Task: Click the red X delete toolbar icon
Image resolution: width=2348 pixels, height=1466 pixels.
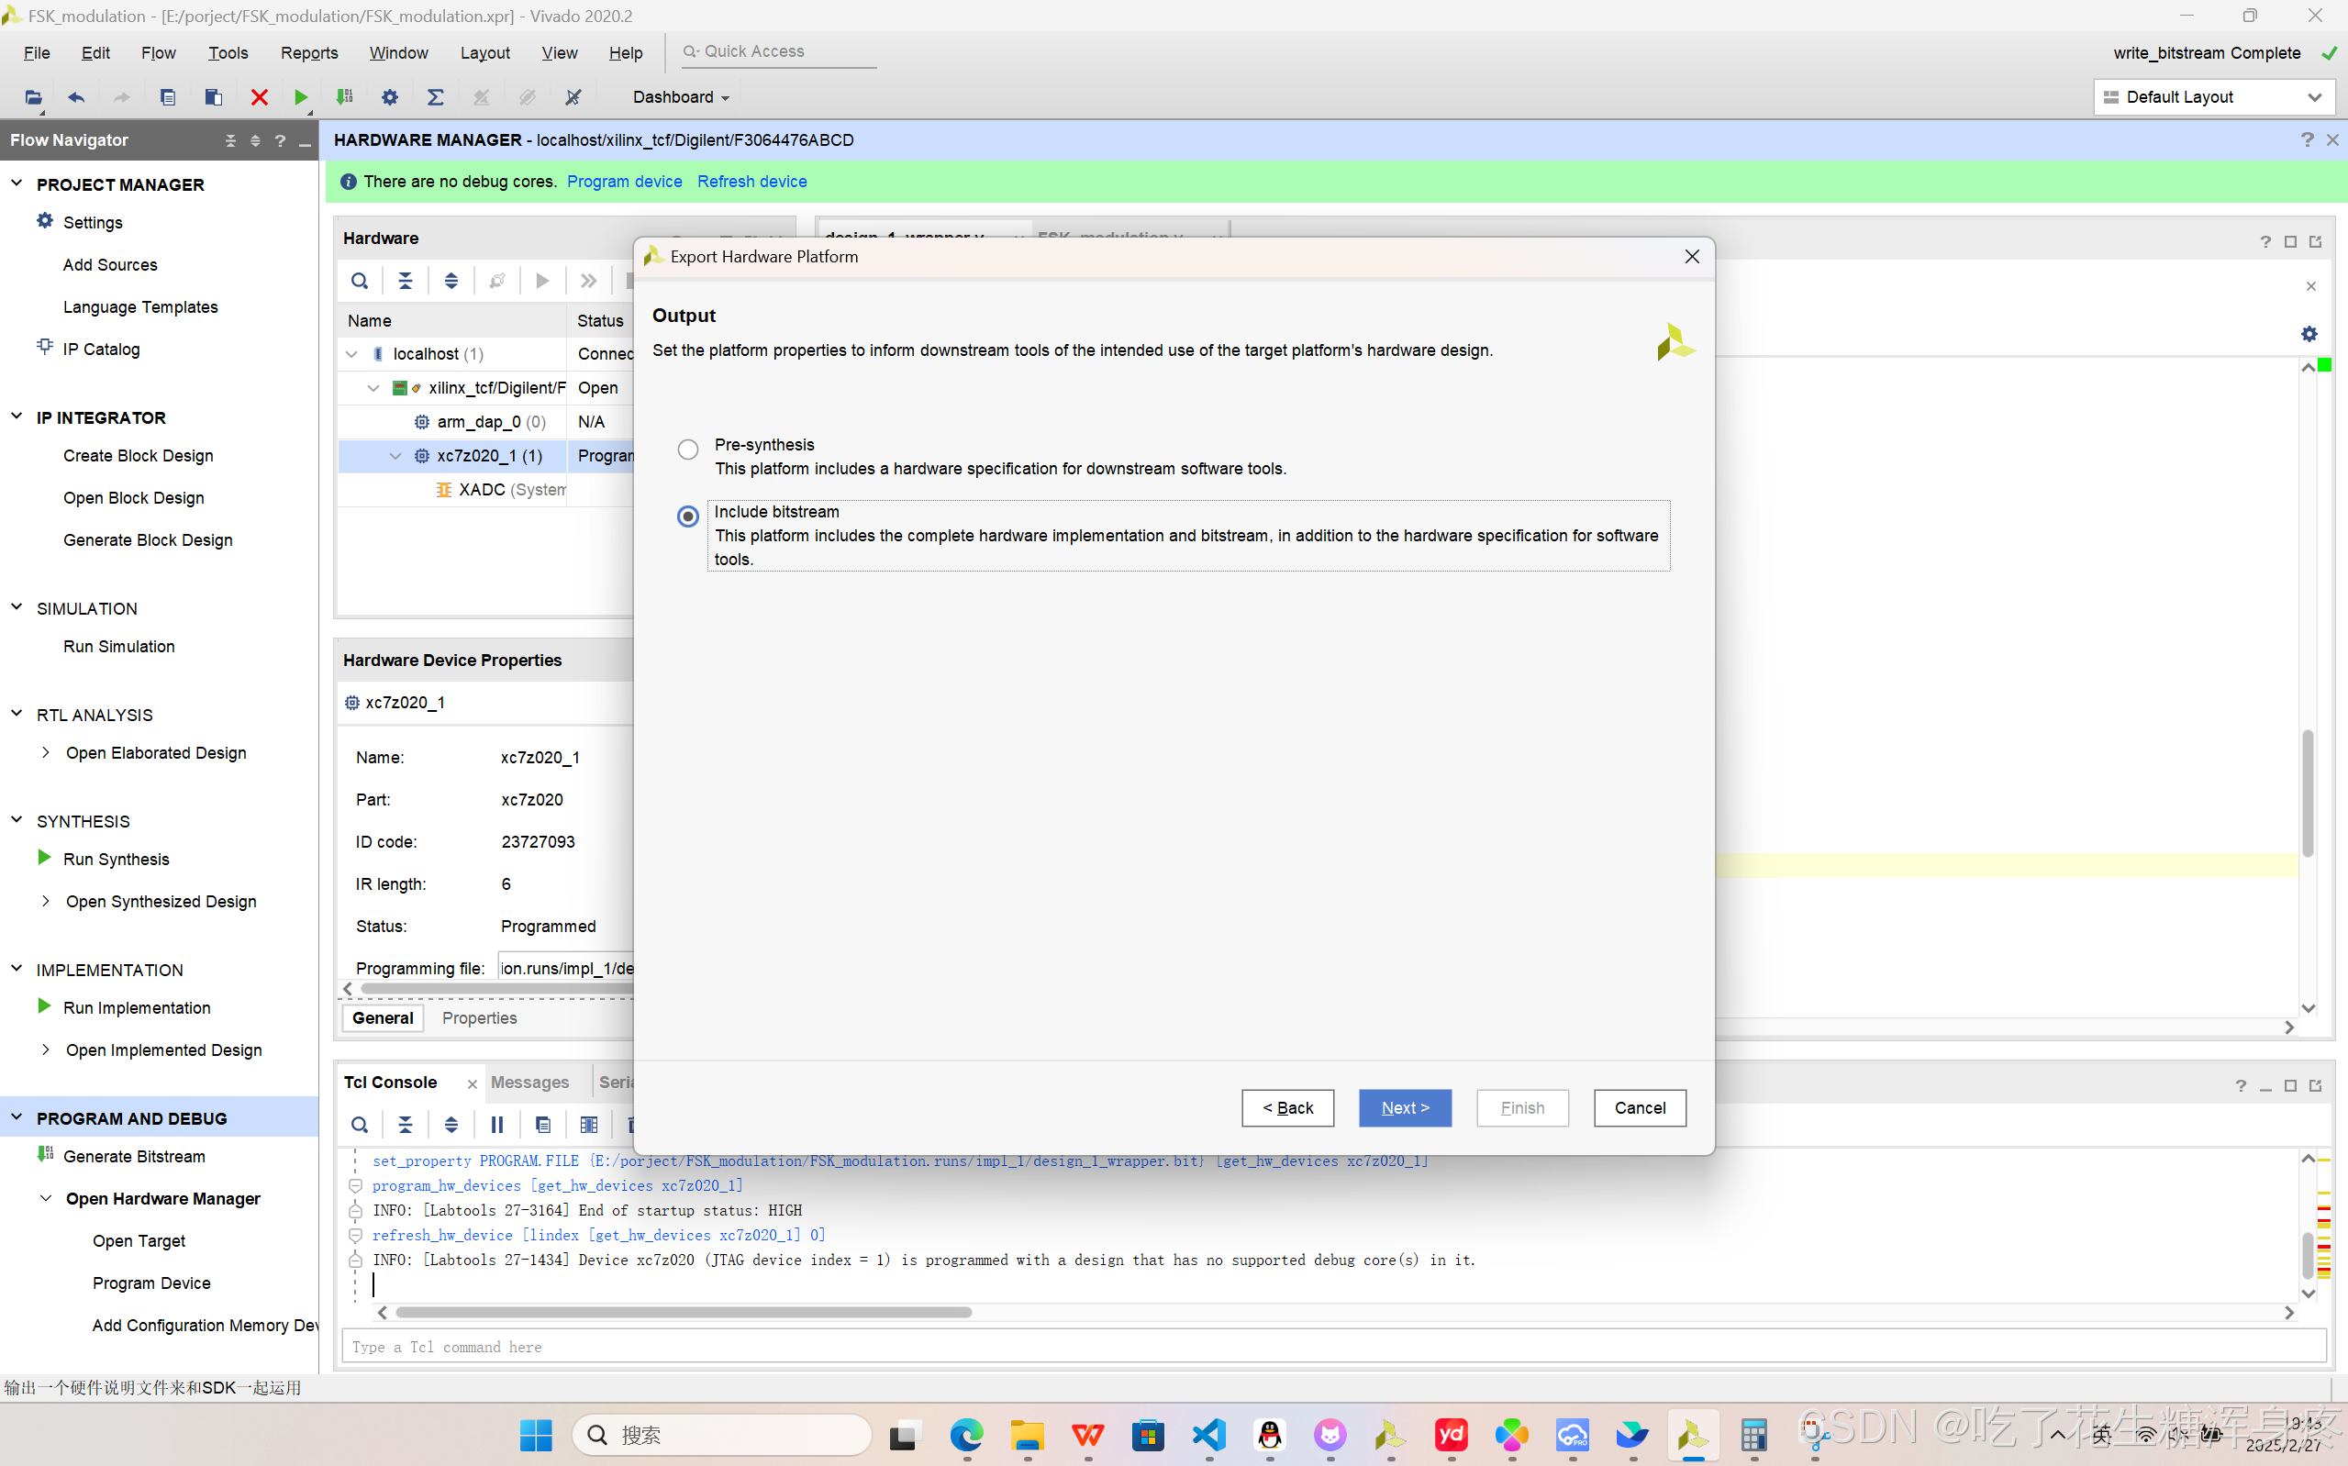Action: point(259,97)
